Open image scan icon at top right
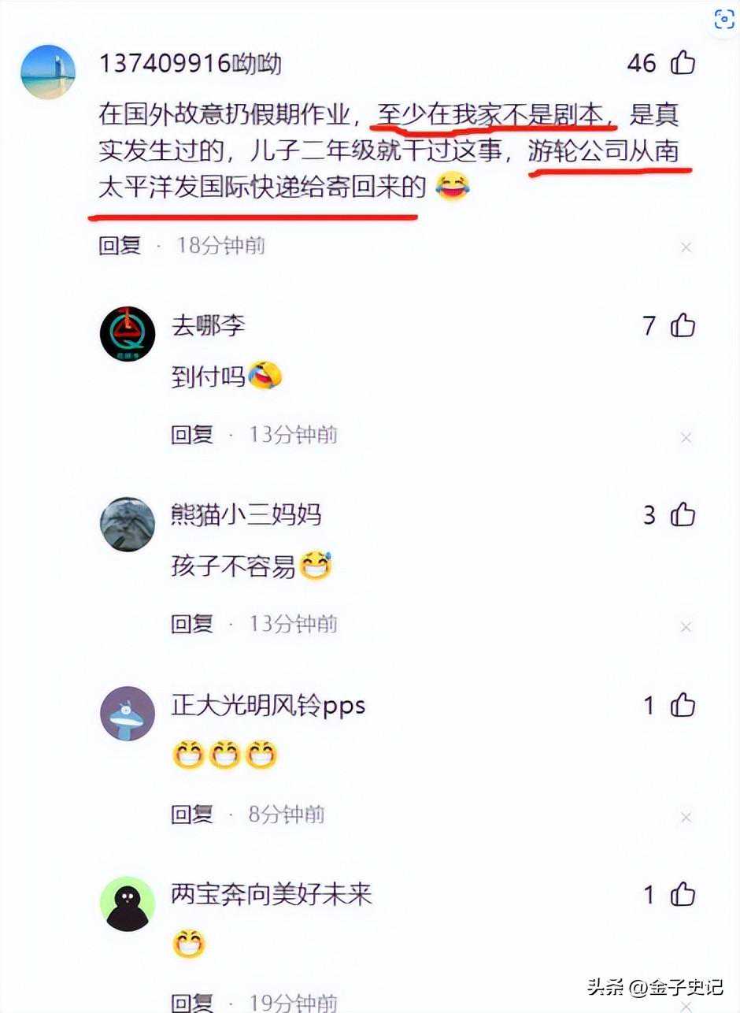Screen dimensions: 740x1013 click(723, 20)
